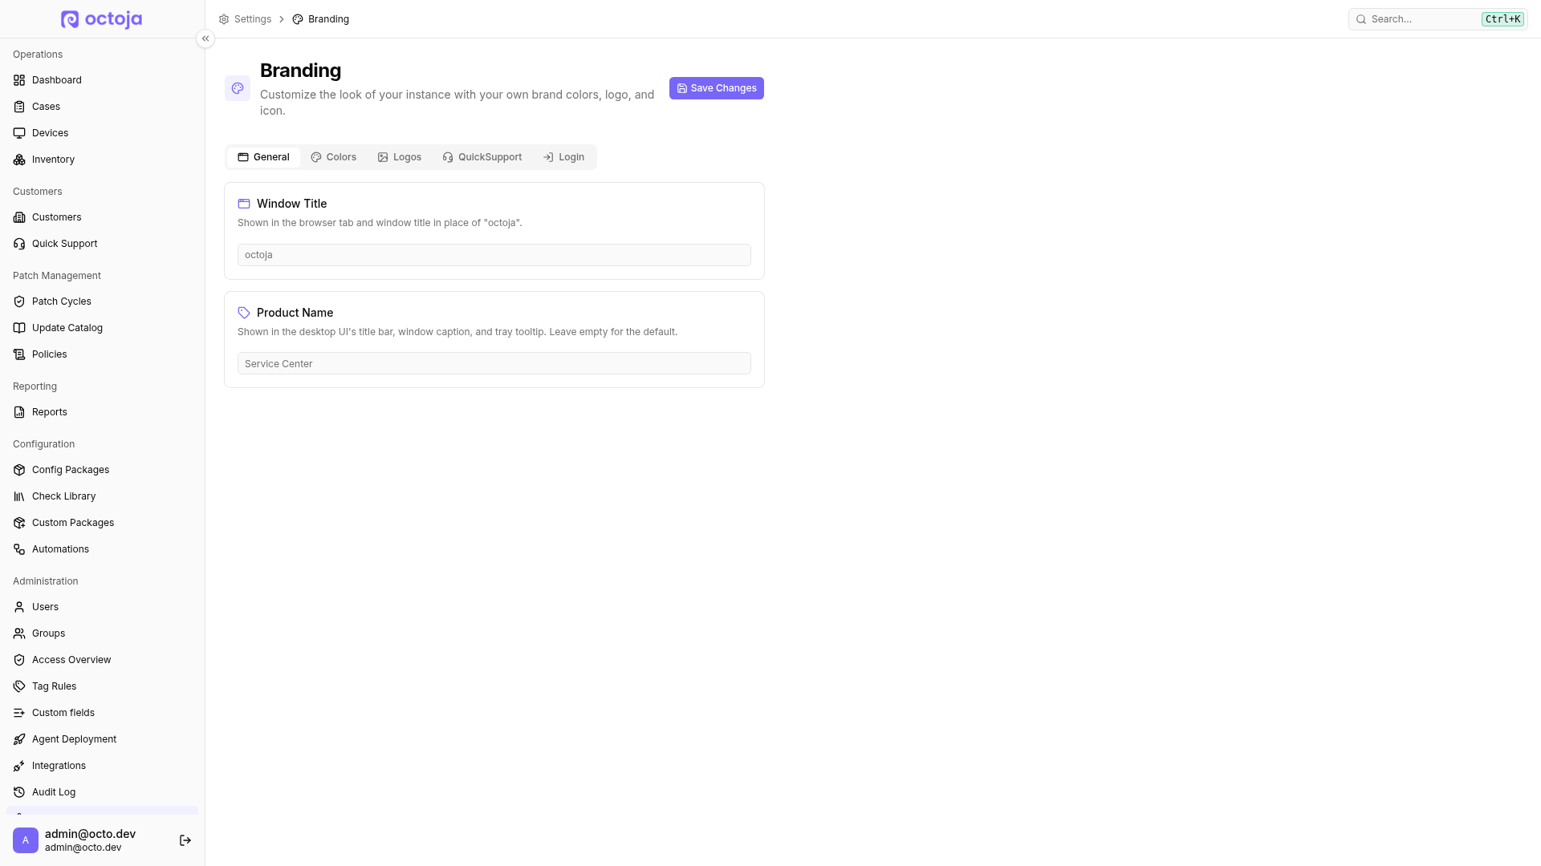1541x866 pixels.
Task: Open the Logos tab
Action: click(400, 157)
